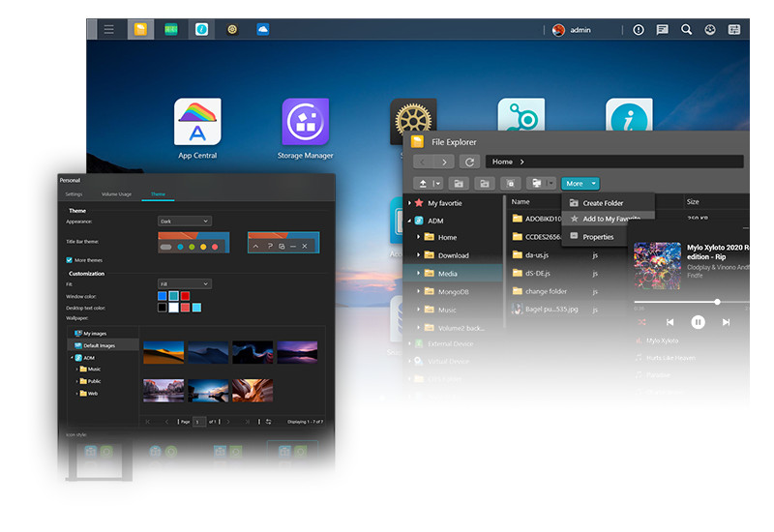
Task: Expand the Download folder in tree
Action: click(419, 255)
